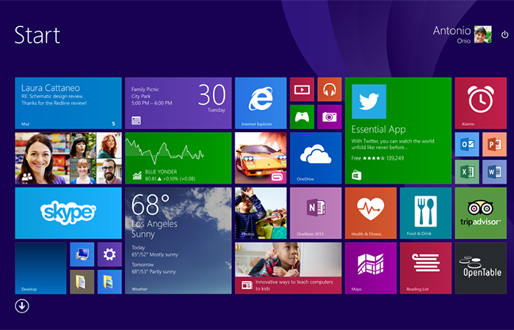
Task: Open the Calendar tile showing 30 Tuesday
Action: (x=178, y=103)
